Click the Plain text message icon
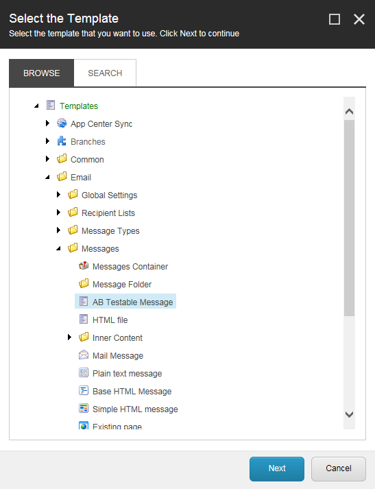This screenshot has height=489, width=375. (x=84, y=372)
